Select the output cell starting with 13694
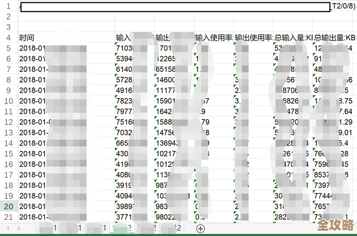This screenshot has width=357, height=236. (174, 143)
